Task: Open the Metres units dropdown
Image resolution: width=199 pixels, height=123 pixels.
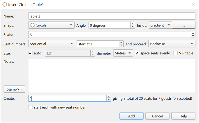Action: [123, 53]
